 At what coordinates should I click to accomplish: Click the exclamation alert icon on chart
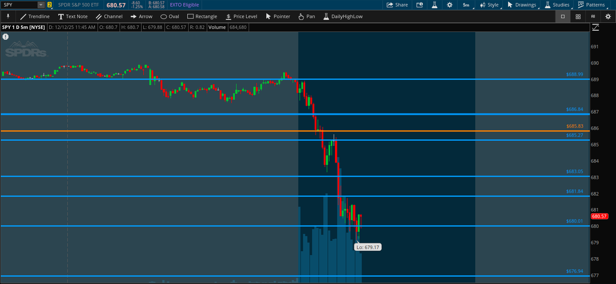point(6,36)
